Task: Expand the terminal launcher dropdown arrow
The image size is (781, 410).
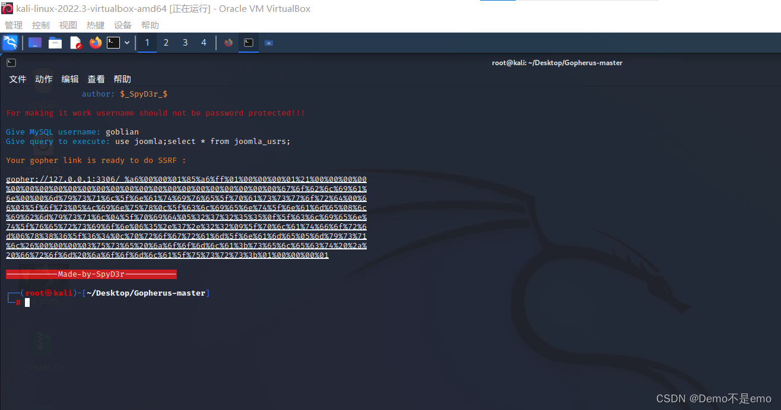Action: pyautogui.click(x=127, y=43)
